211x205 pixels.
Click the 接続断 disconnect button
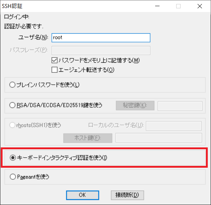tap(127, 195)
